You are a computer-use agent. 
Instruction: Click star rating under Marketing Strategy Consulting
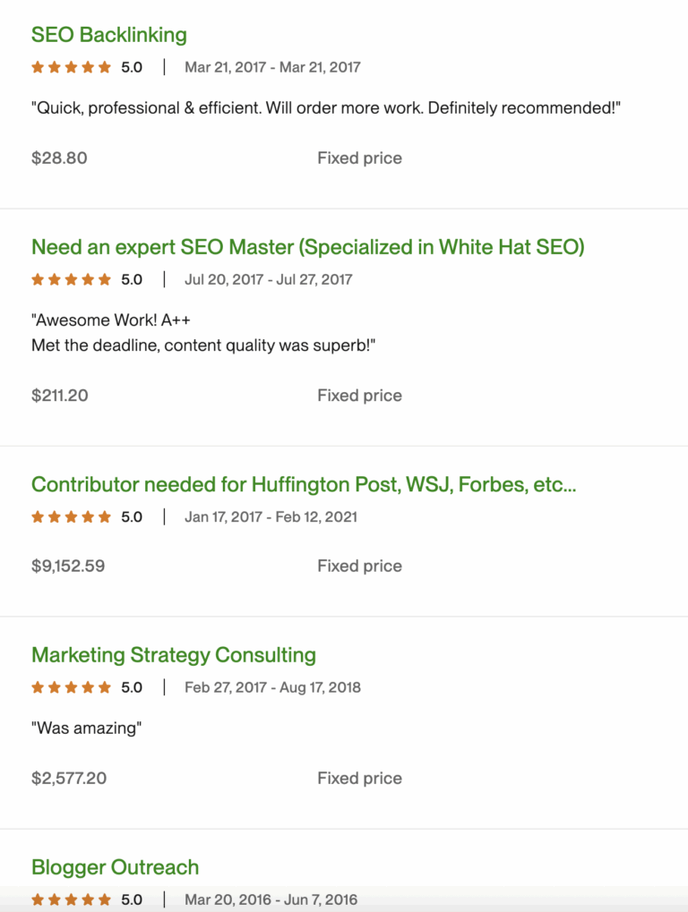72,687
